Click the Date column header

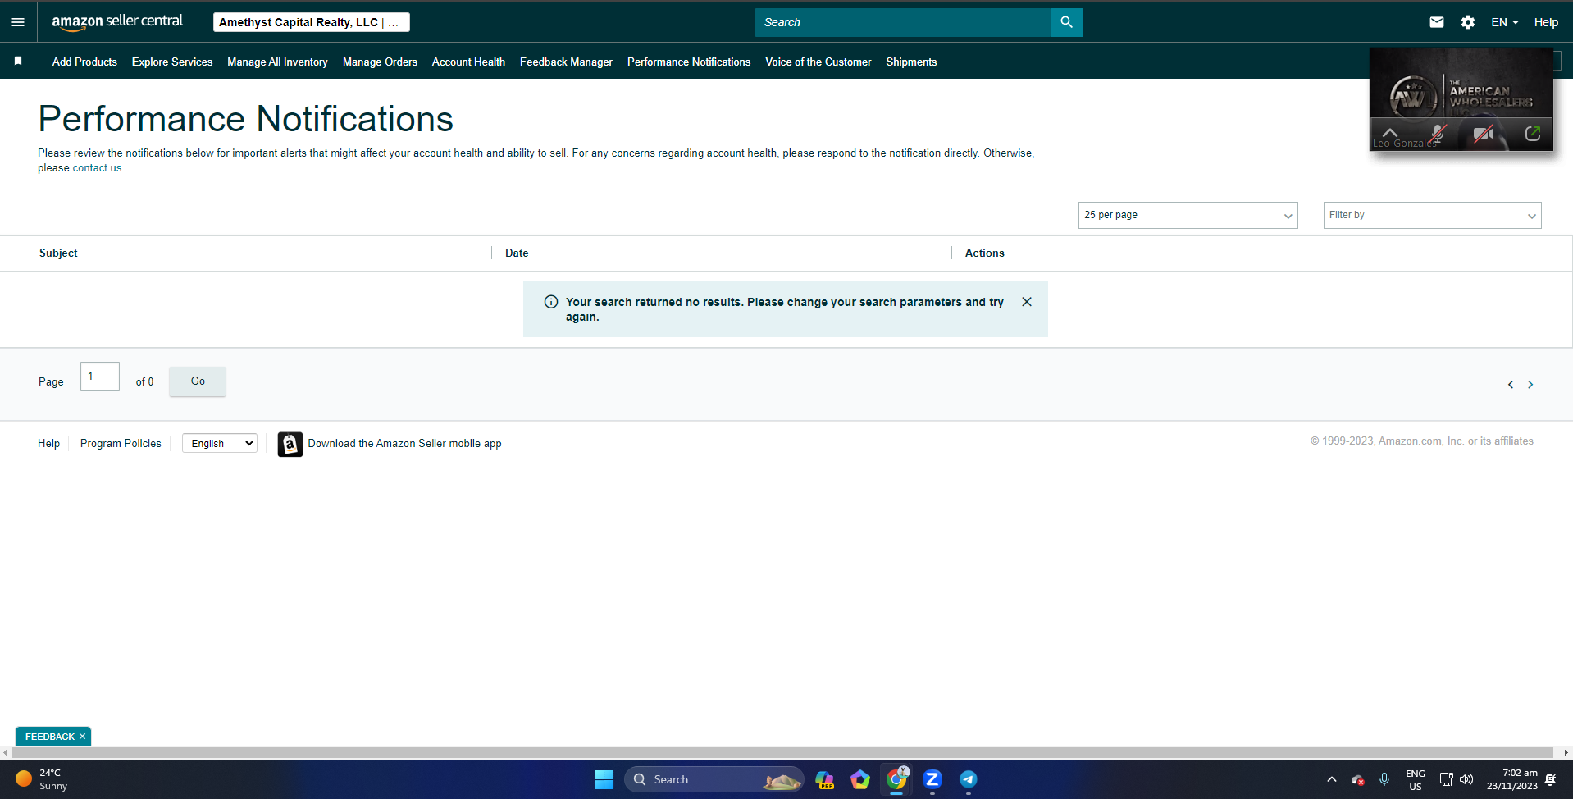[517, 253]
